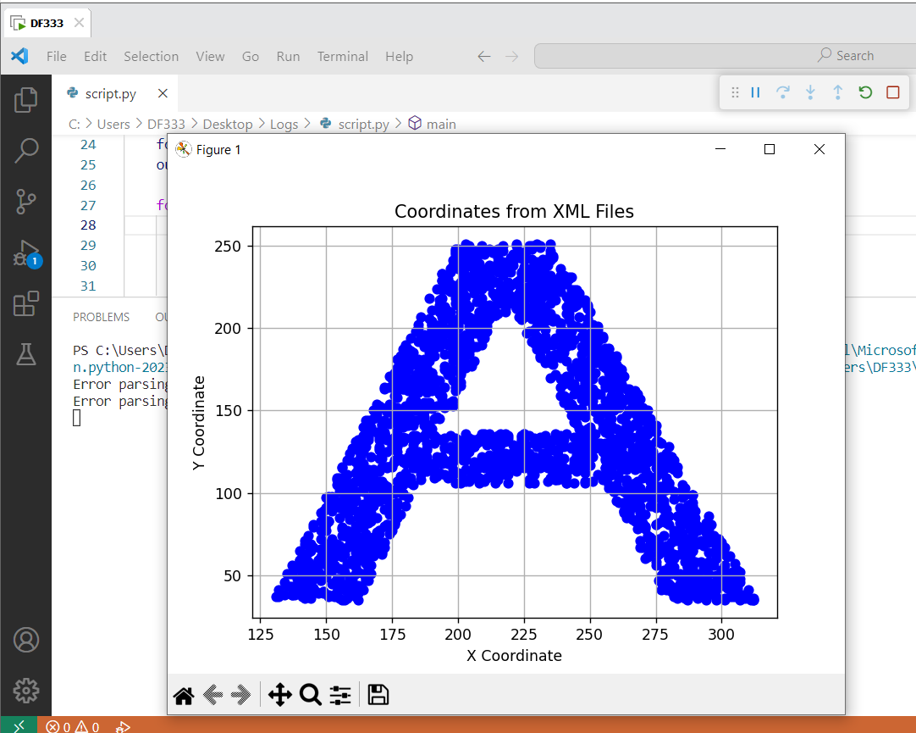Open the Source Control view
The height and width of the screenshot is (733, 916).
pos(26,202)
